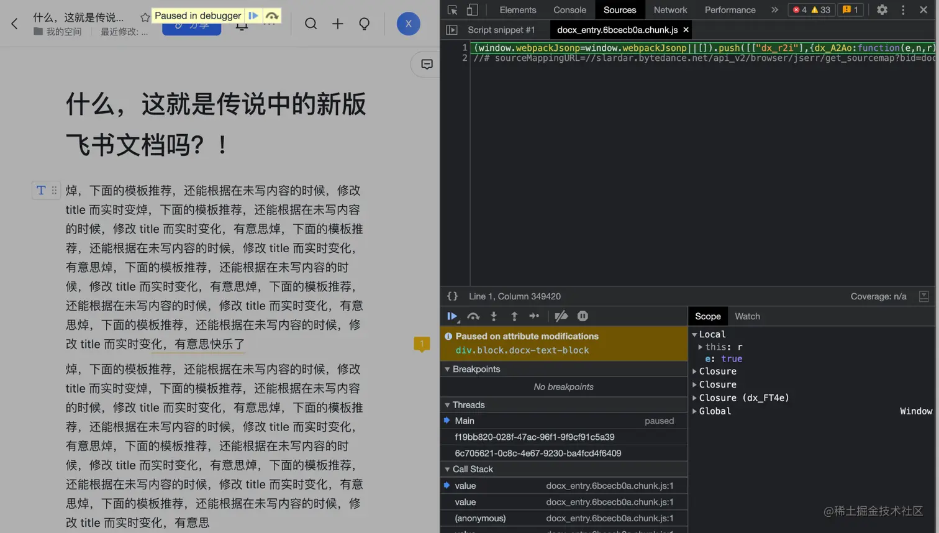Click the T text block type icon

coord(41,191)
